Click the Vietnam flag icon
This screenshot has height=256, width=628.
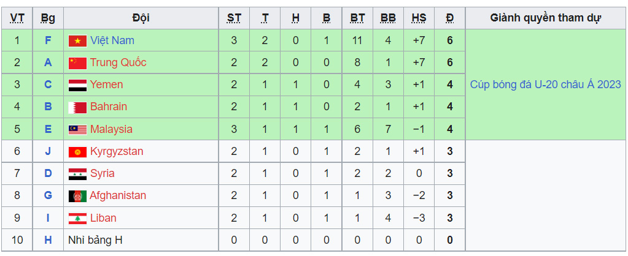[x=77, y=41]
